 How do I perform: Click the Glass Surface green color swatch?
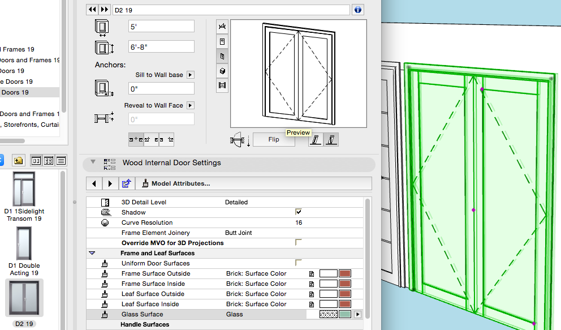tap(345, 314)
